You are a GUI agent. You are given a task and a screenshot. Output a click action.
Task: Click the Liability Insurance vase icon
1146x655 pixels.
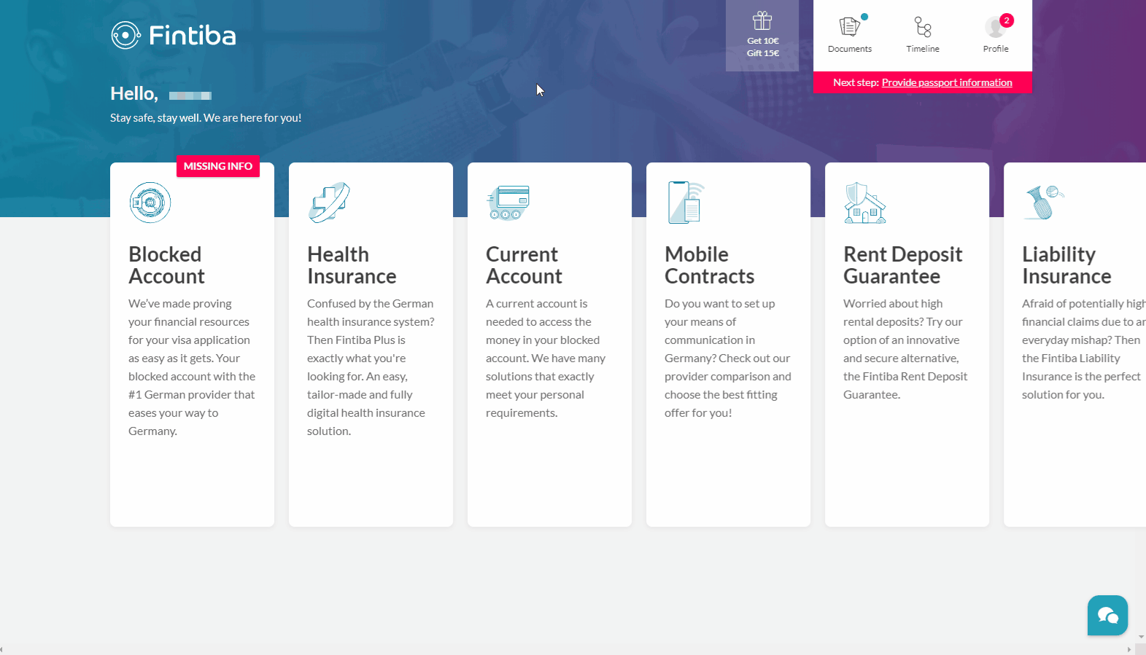(1043, 202)
